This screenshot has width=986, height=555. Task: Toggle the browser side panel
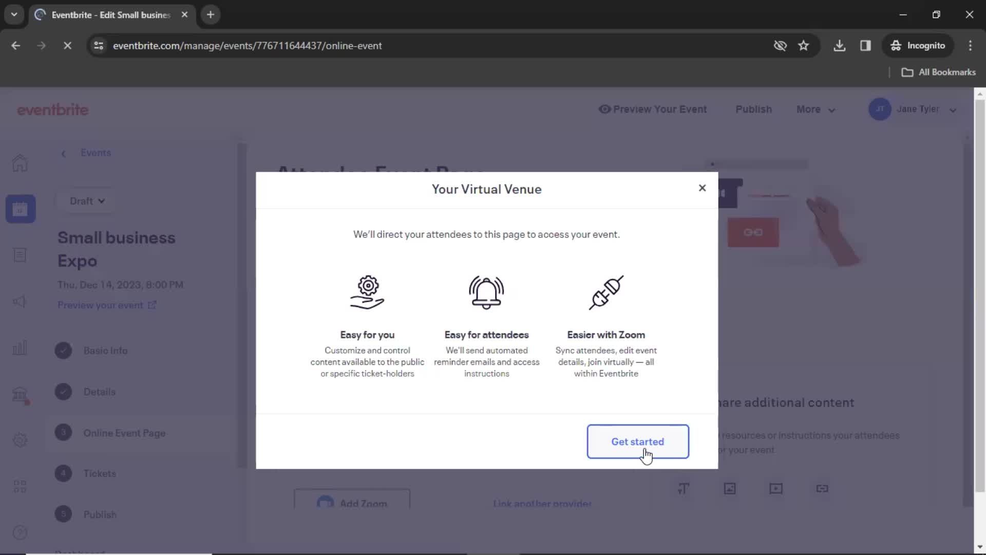coord(866,46)
